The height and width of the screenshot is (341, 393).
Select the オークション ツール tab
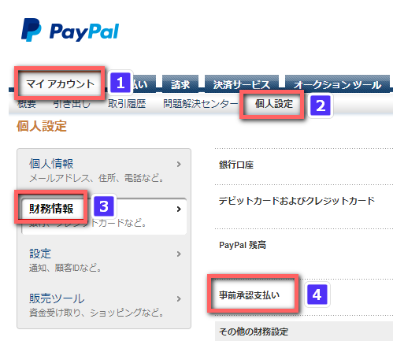(337, 84)
